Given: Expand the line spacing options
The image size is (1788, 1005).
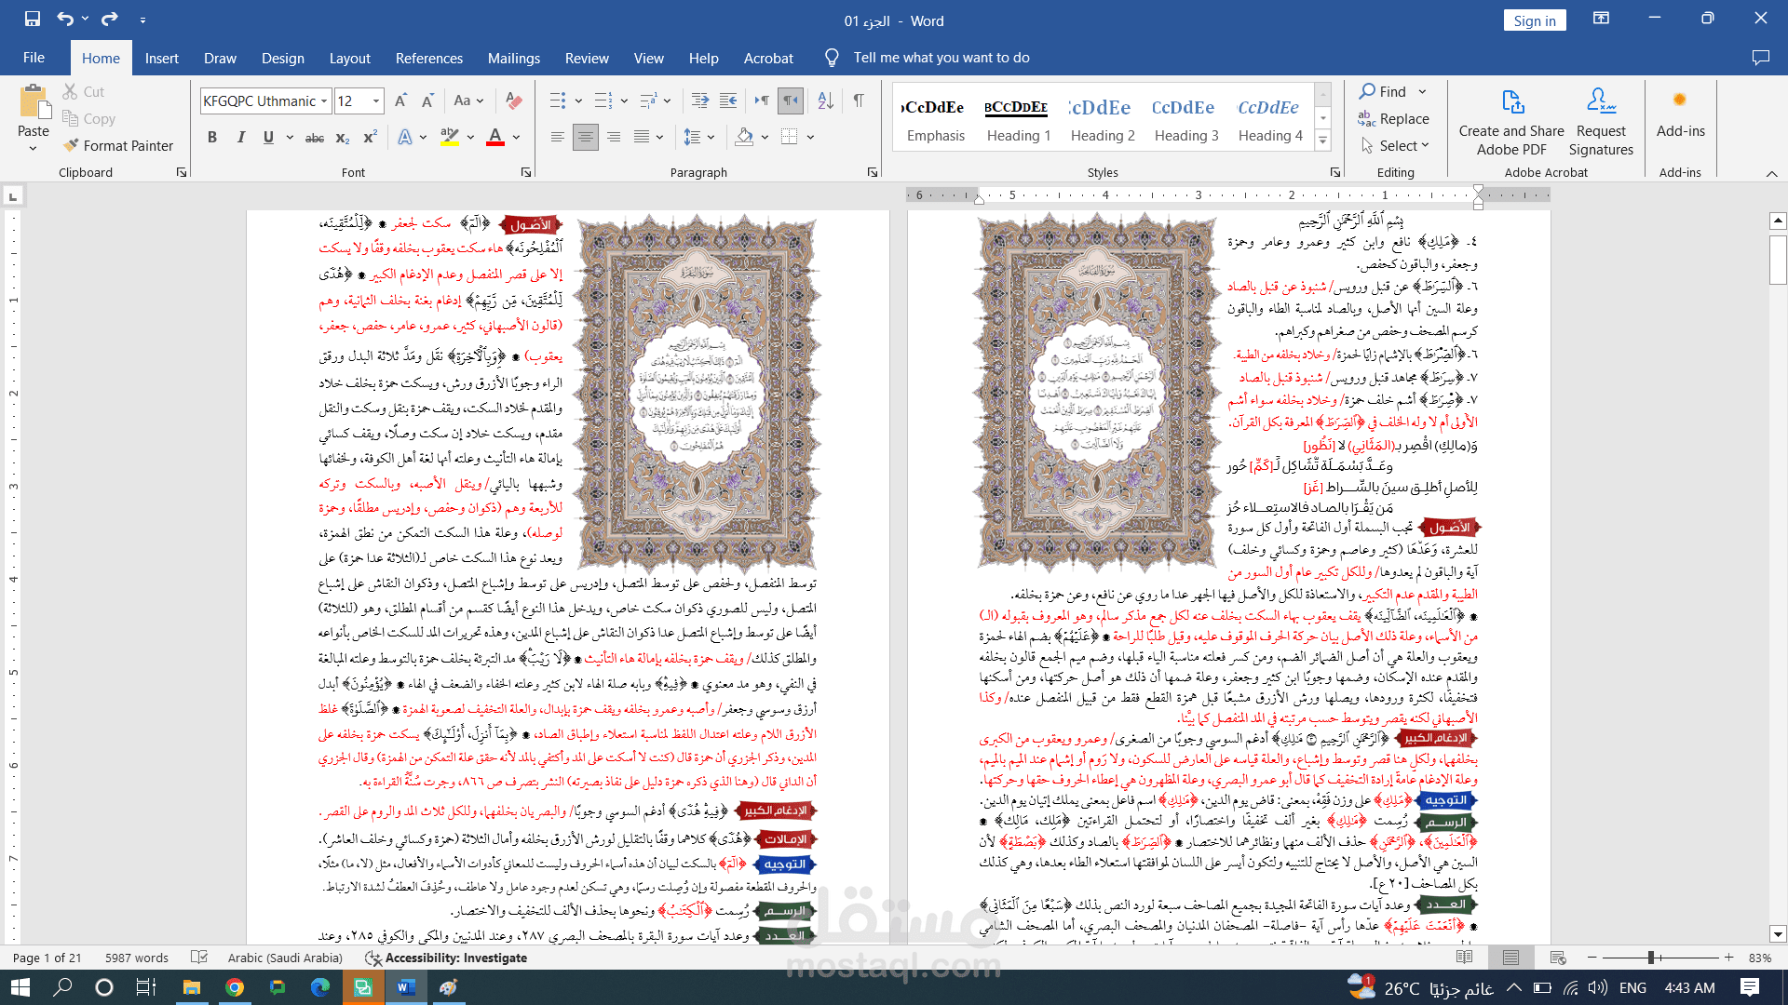Looking at the screenshot, I should 710,137.
